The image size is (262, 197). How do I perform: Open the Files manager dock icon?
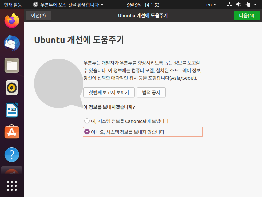pyautogui.click(x=12, y=65)
